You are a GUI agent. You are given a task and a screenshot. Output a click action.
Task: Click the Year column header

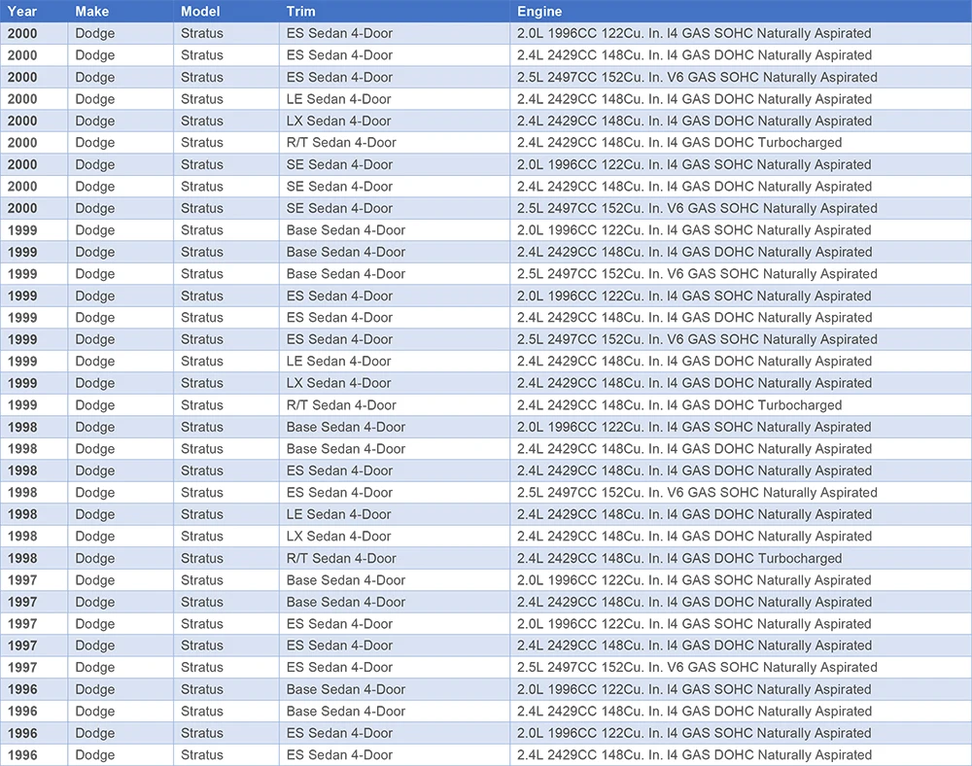click(34, 11)
